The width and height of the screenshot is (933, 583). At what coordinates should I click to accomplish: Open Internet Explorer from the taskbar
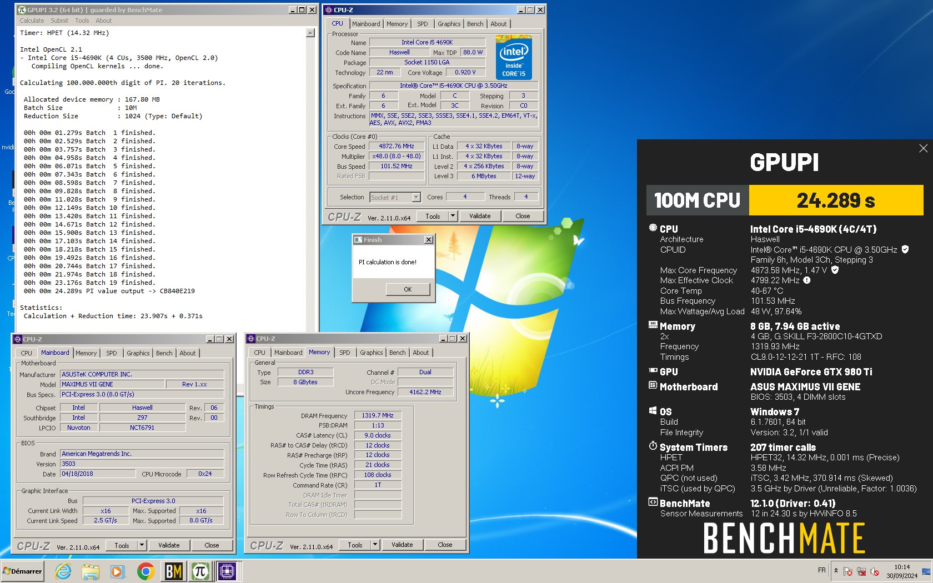(63, 571)
